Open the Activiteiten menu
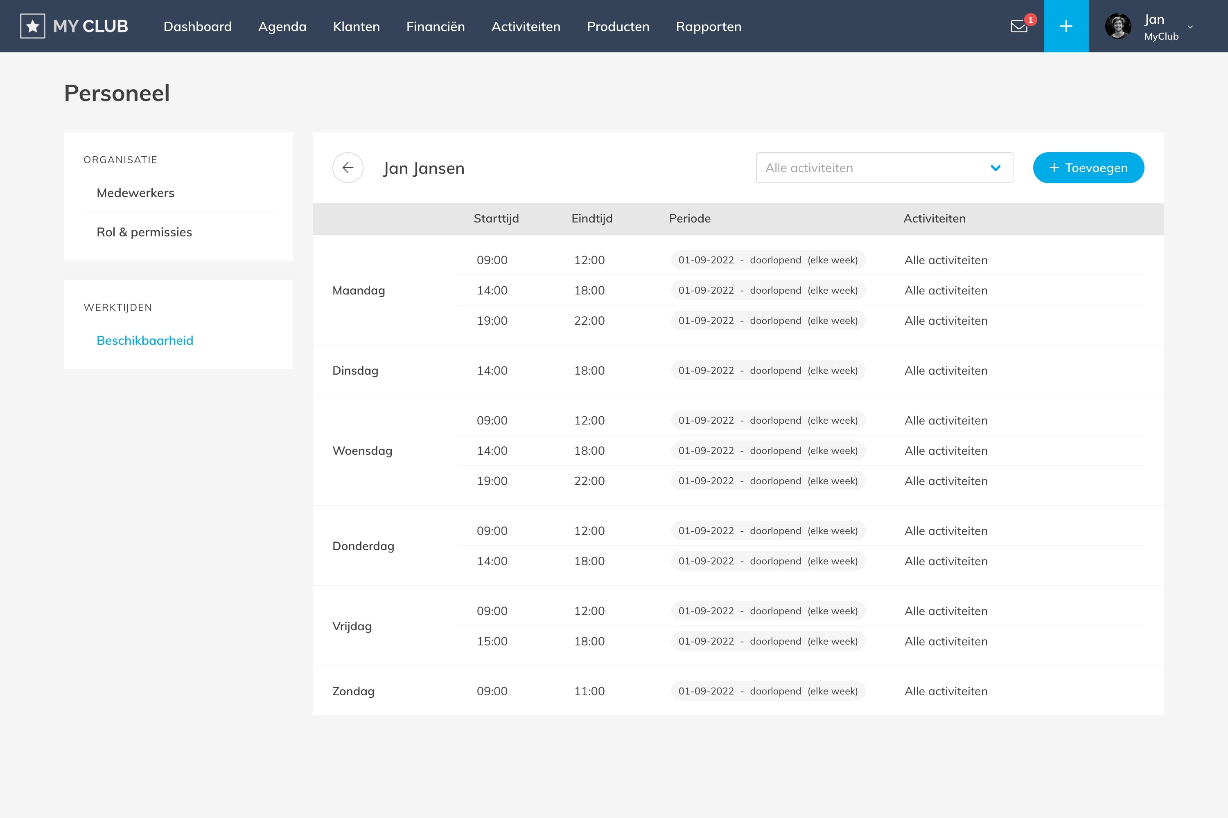 526,27
